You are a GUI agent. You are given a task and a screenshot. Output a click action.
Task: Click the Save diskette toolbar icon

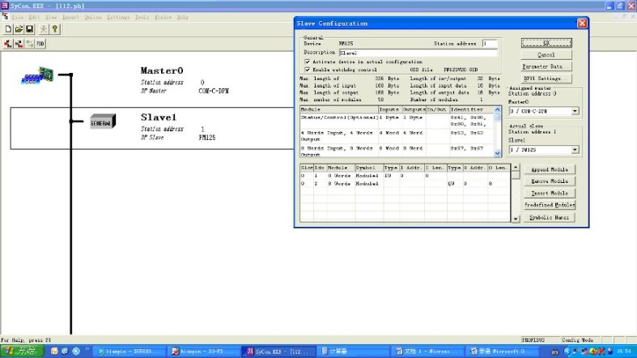[29, 29]
